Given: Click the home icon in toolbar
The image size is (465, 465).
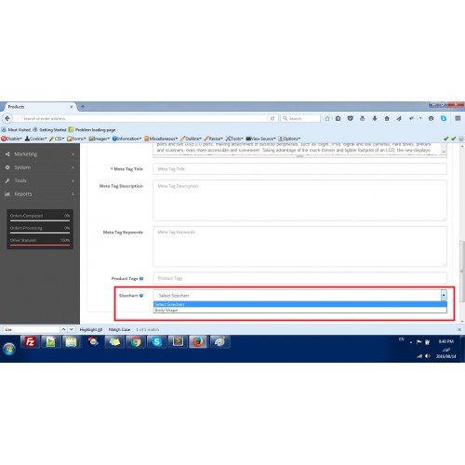Looking at the screenshot, I should (387, 118).
